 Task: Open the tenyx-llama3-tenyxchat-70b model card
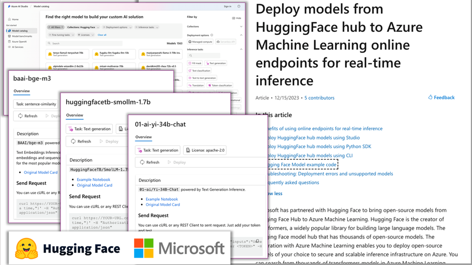coord(68,54)
